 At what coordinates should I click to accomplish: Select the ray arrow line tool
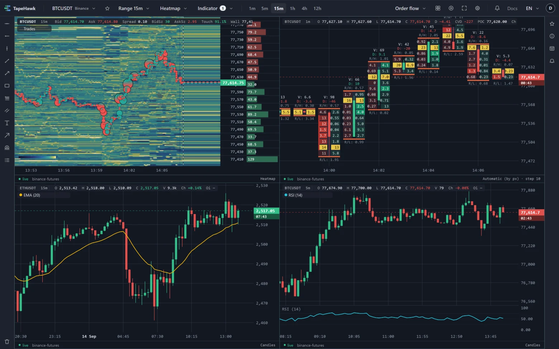7,73
